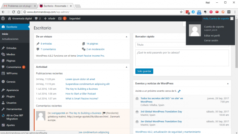Open What is Smart Passive Income? post
Screen dimensions: 238x134
82,99
